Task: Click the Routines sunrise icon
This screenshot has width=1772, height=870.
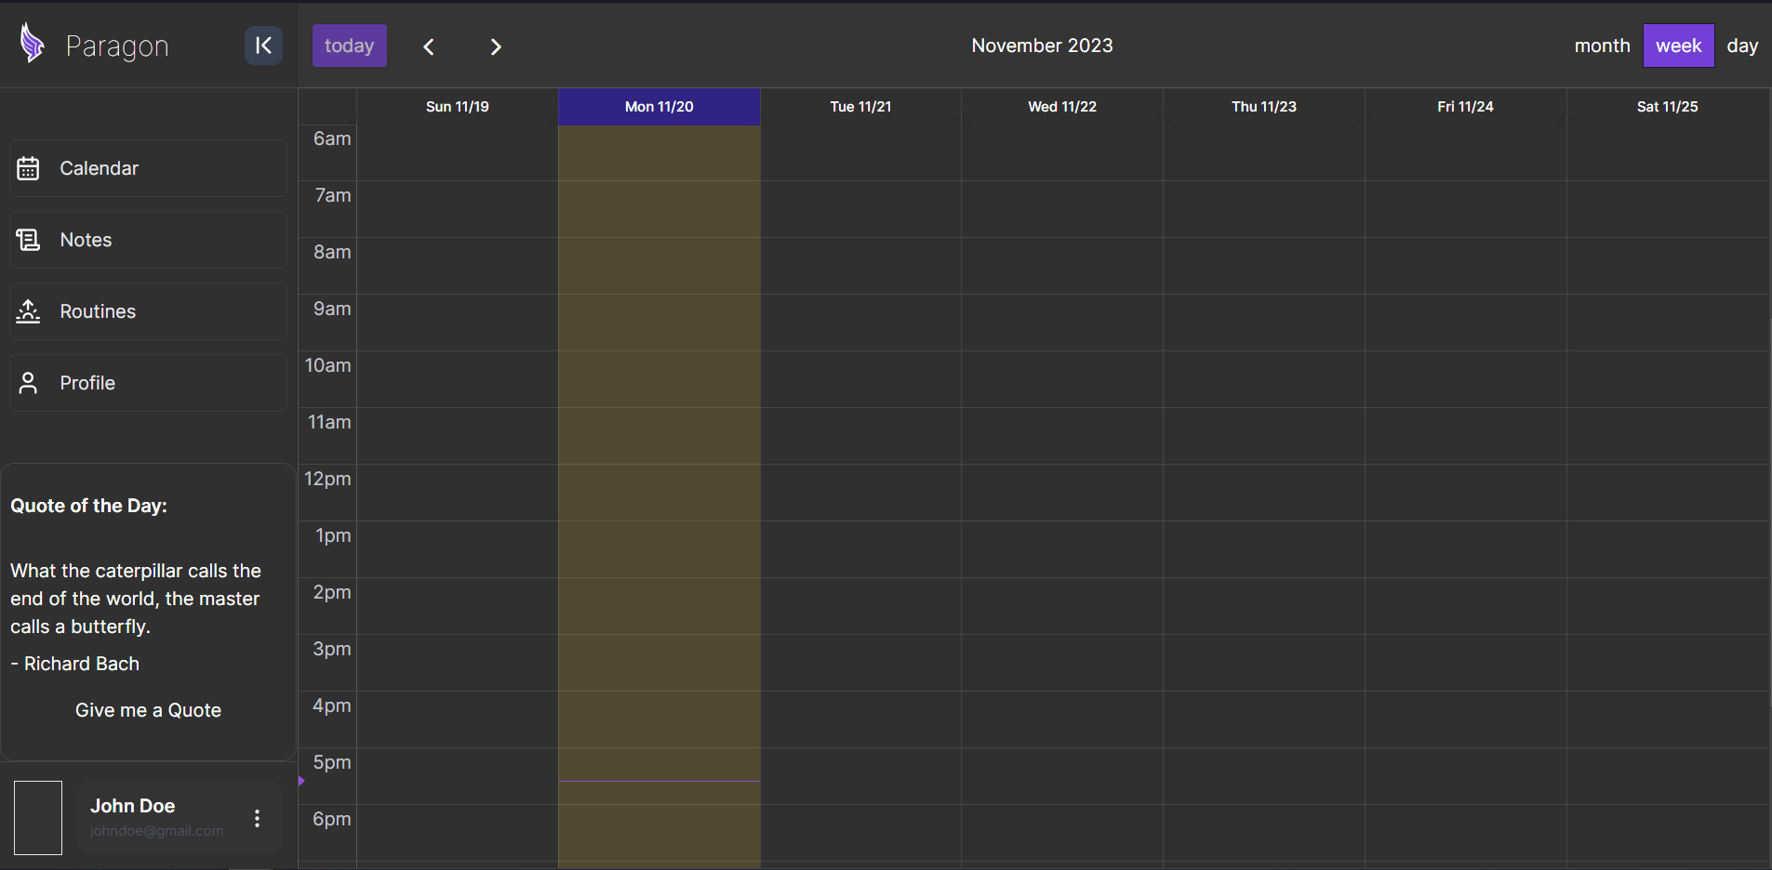Action: (28, 311)
